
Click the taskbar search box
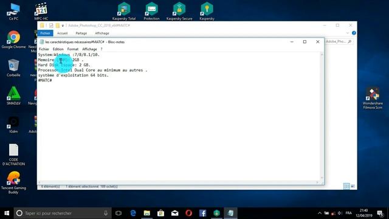(x=63, y=213)
